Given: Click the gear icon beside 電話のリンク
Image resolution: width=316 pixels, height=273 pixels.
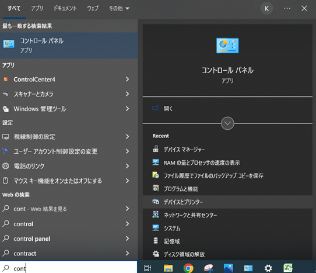Looking at the screenshot, I should [6, 166].
